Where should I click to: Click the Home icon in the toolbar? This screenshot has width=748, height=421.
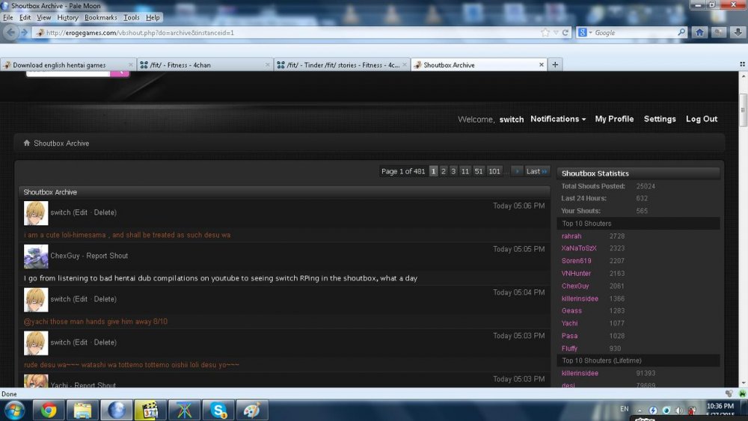[x=699, y=33]
